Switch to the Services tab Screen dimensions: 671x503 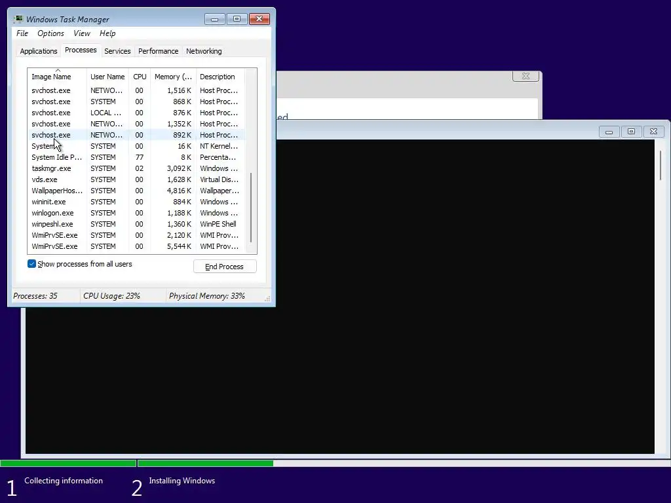click(117, 51)
